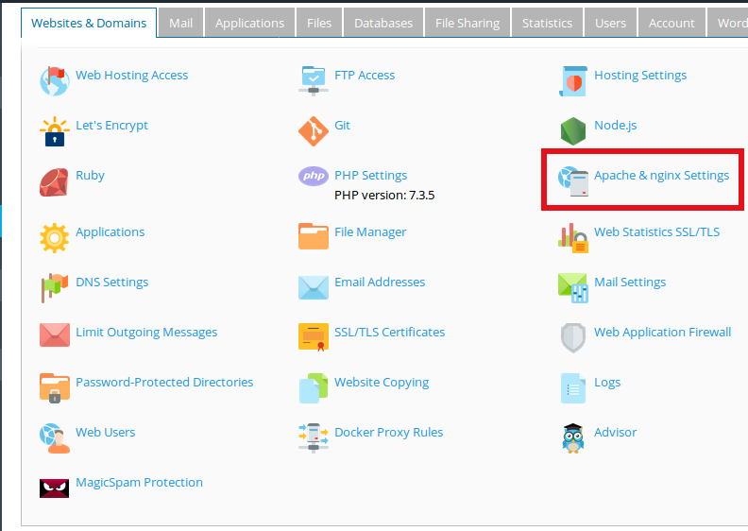Click the Logs document icon
Image resolution: width=748 pixels, height=531 pixels.
pos(573,388)
